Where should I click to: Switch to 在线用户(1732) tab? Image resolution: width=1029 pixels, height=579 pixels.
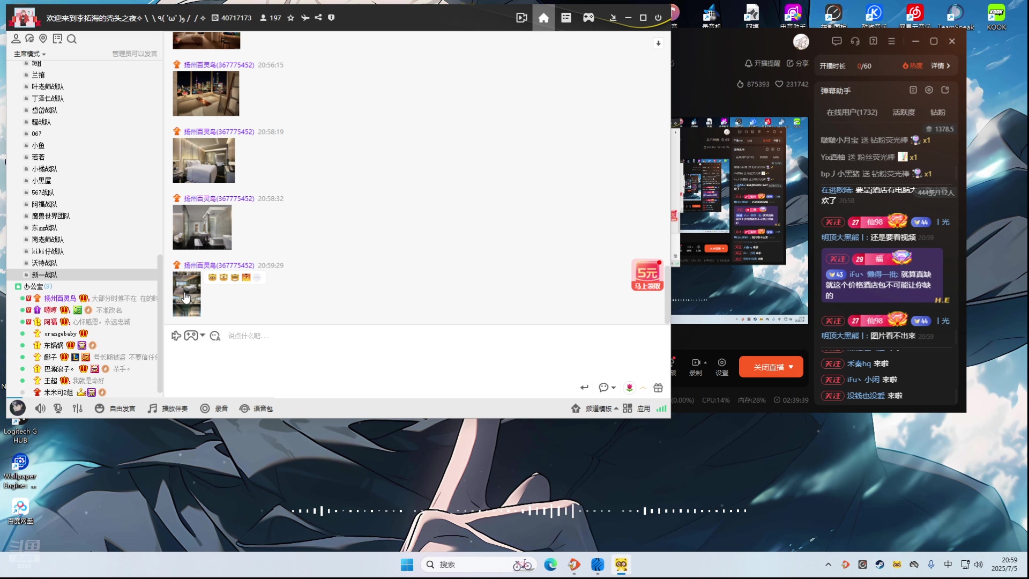[852, 112]
